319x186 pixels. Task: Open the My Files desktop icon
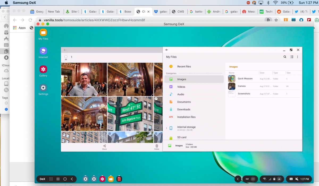(x=43, y=33)
